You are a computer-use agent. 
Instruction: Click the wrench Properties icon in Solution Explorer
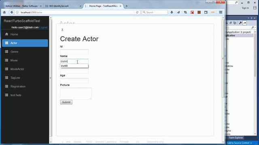(x=240, y=23)
